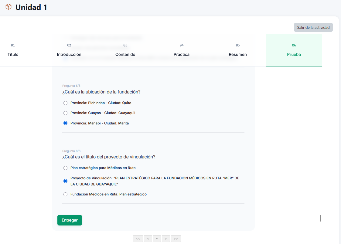Choose Provincia: Guayas - Ciudad: Guayaquil answer
The height and width of the screenshot is (244, 341).
click(x=65, y=113)
